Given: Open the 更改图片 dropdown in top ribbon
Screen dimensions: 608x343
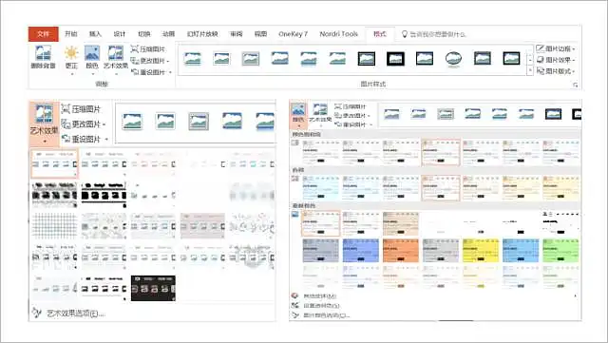Looking at the screenshot, I should tap(150, 61).
